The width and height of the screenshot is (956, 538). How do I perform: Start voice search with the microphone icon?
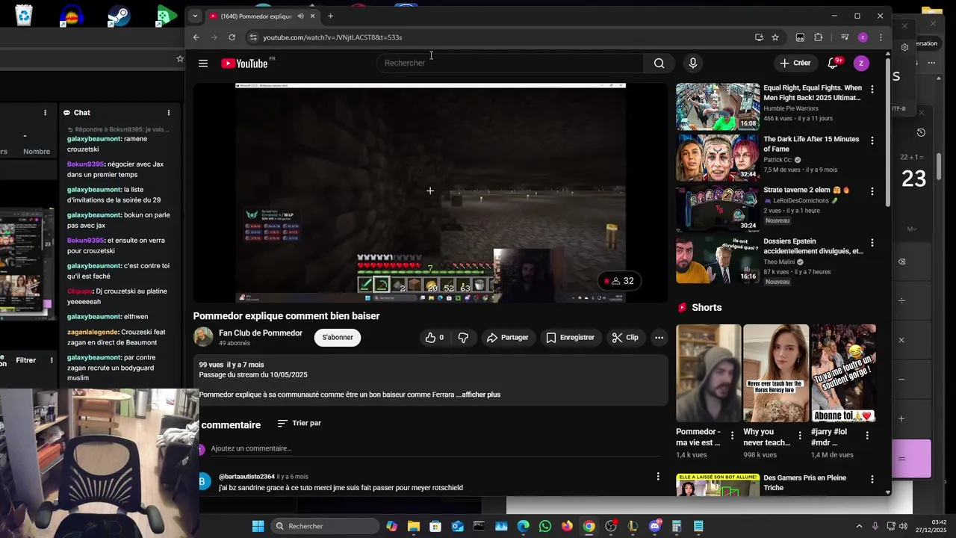[693, 64]
